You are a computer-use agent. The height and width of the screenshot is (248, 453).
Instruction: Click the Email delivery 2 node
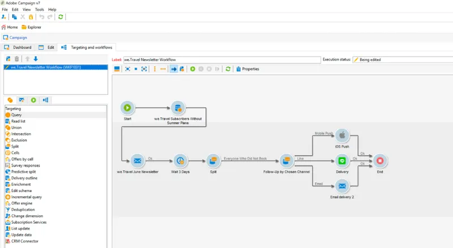pos(342,186)
